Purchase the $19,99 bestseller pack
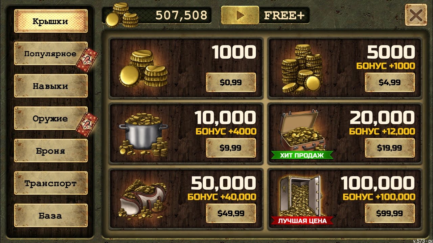Viewport: 433px width, 243px height. pos(390,148)
